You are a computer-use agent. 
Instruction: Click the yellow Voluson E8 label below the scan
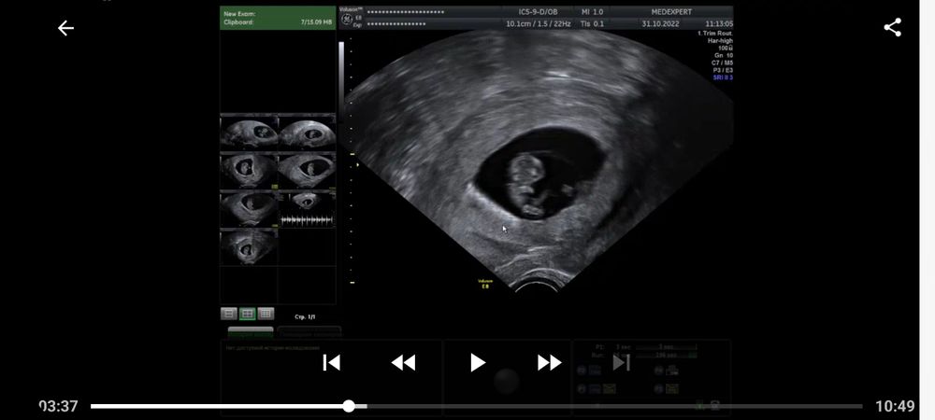click(x=484, y=283)
